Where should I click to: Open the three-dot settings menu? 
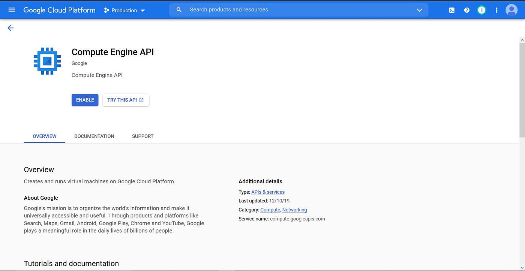[496, 10]
